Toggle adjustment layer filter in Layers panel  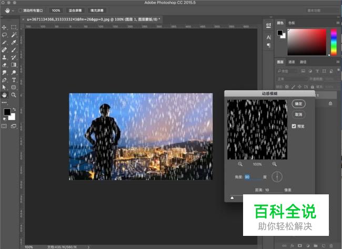tap(310, 71)
